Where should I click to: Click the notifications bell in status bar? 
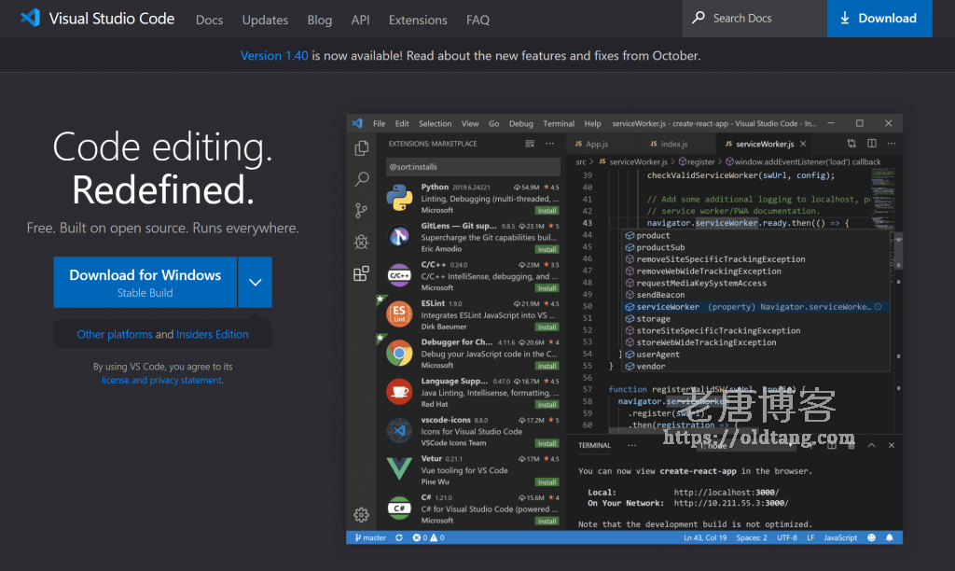[890, 538]
